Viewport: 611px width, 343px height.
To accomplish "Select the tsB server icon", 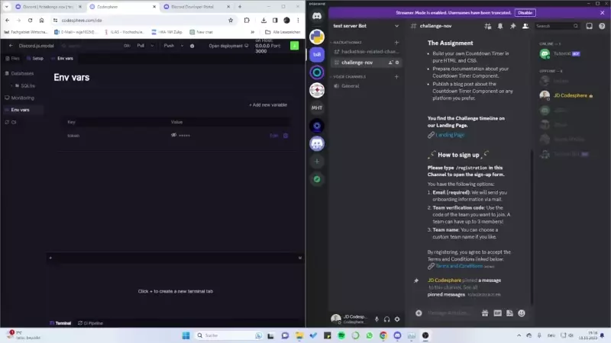I will [x=317, y=54].
